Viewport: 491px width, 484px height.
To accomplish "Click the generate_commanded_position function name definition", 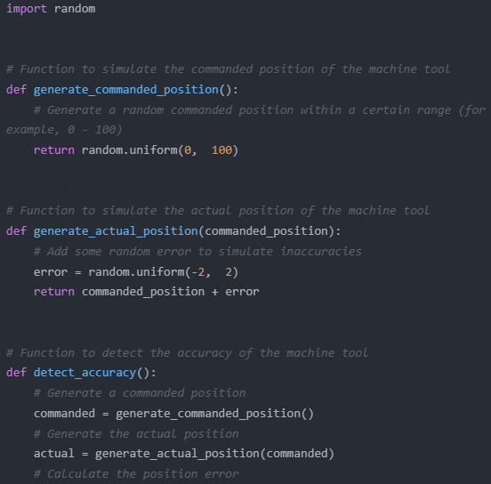I will (x=126, y=90).
